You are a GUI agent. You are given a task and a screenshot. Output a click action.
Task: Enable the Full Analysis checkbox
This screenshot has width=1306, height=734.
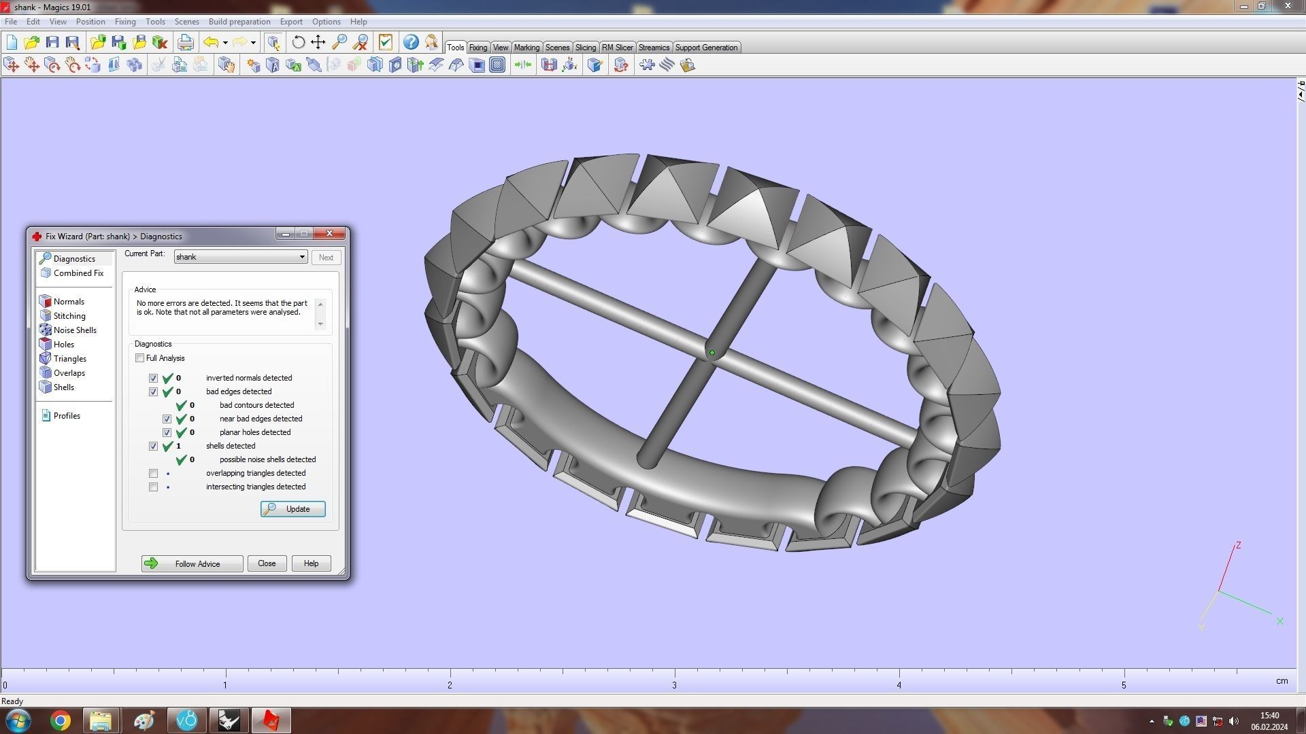click(x=140, y=358)
